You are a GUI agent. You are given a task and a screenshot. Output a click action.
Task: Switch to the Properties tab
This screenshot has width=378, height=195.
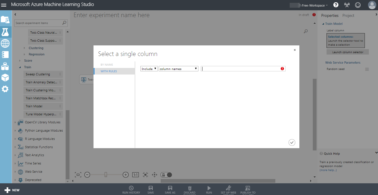pyautogui.click(x=330, y=15)
